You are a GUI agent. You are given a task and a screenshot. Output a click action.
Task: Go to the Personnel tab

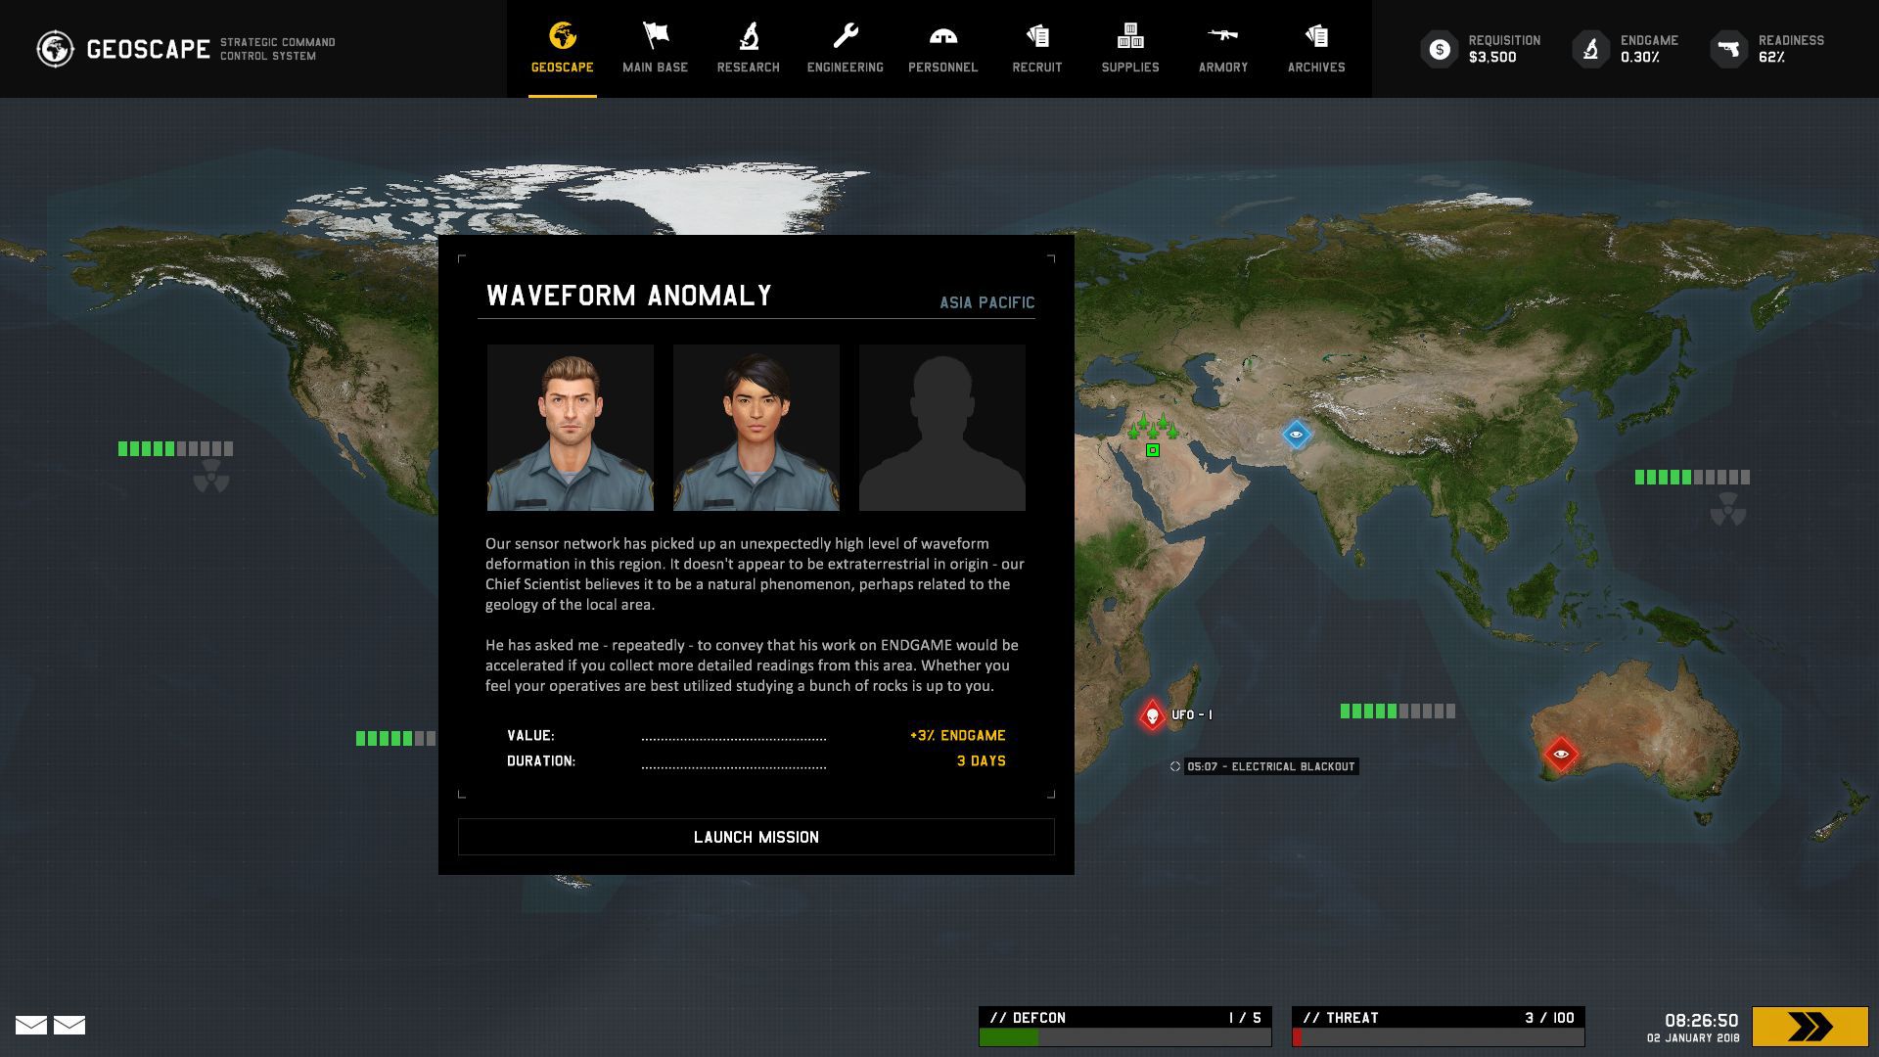942,49
